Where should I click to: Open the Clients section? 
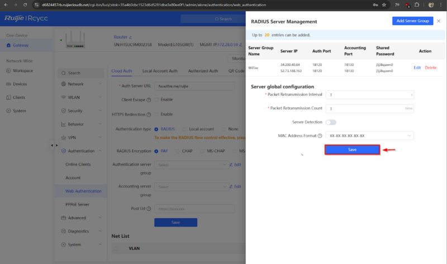(x=19, y=97)
